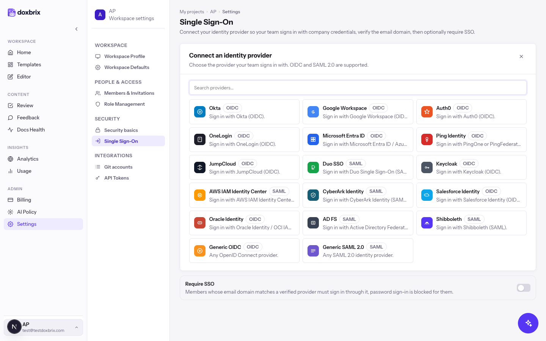Open Docs Health page
546x341 pixels.
(x=43, y=130)
